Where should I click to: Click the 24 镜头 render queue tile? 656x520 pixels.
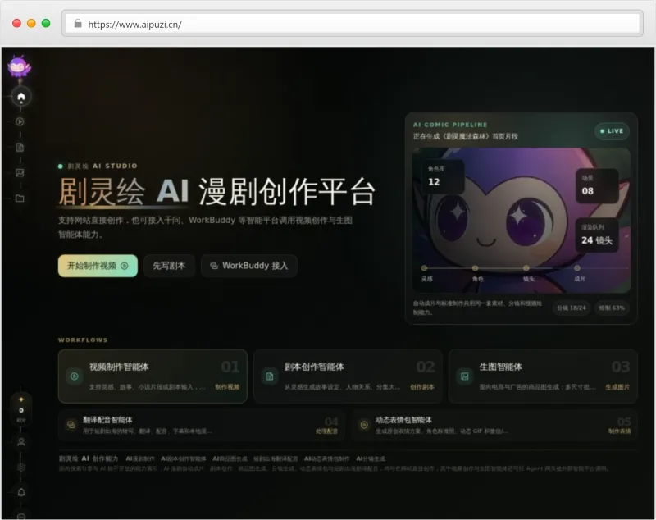point(597,235)
